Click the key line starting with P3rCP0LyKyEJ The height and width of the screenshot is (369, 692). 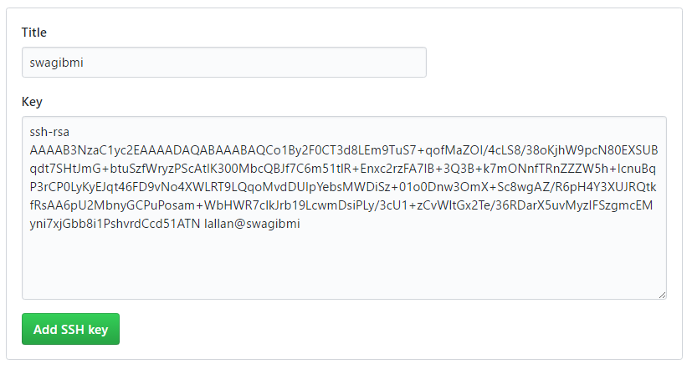pos(343,187)
